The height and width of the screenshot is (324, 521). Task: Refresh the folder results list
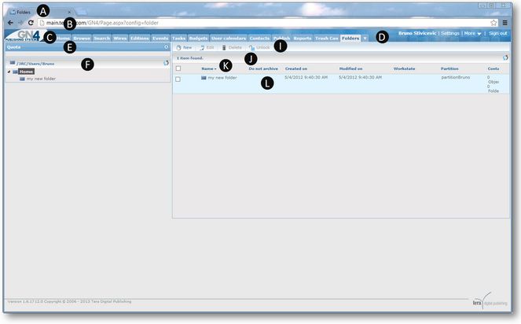pos(504,58)
